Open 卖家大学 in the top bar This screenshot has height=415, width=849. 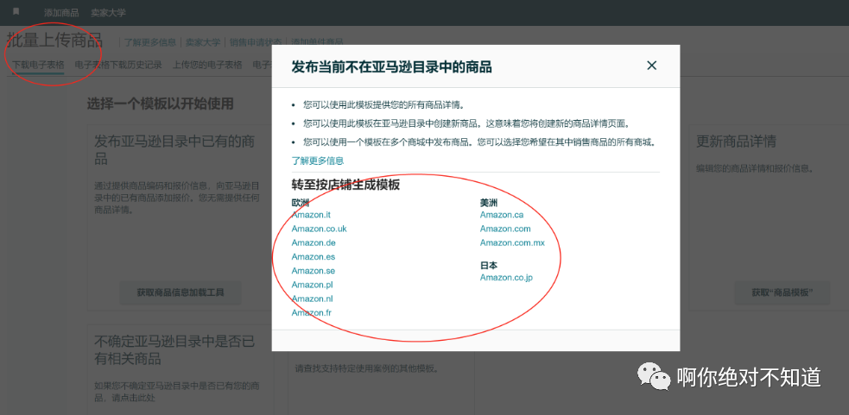(108, 12)
